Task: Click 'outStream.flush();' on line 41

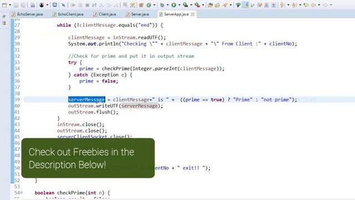Action: click(93, 112)
